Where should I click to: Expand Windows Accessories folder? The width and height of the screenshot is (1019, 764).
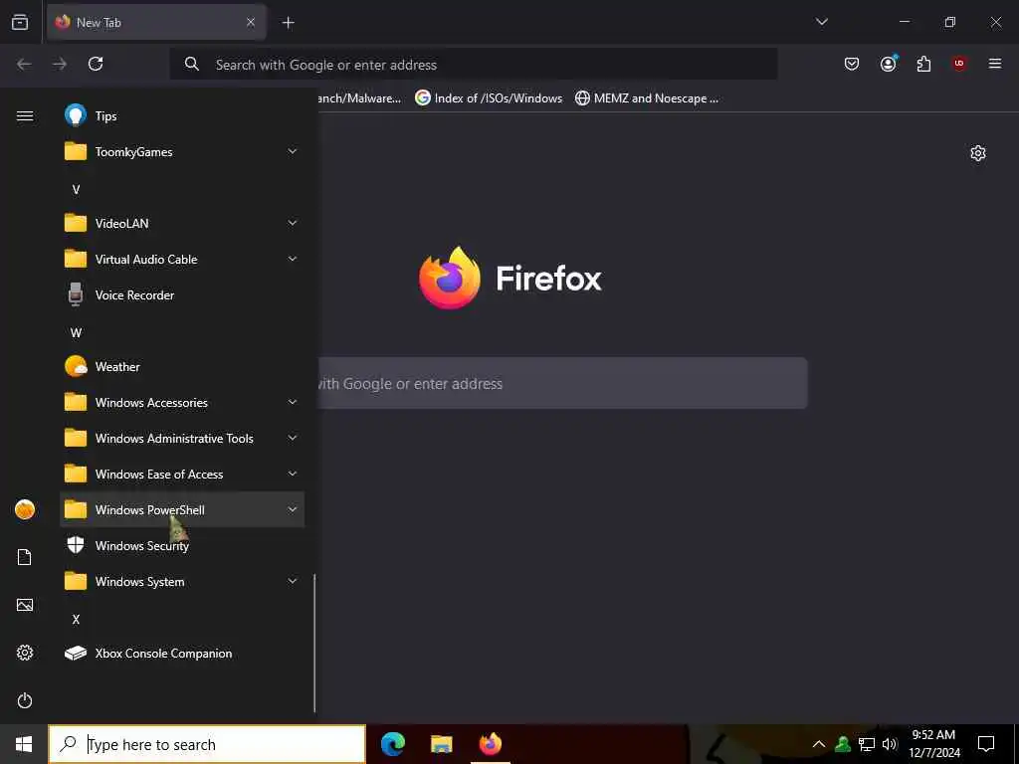(x=182, y=402)
